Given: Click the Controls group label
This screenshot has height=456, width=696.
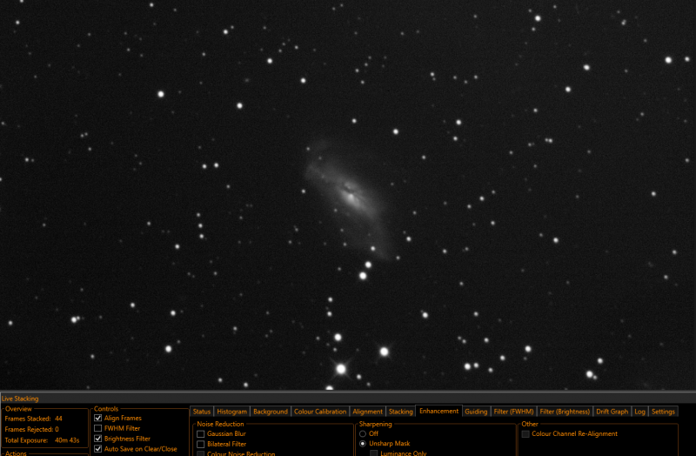Looking at the screenshot, I should 106,408.
